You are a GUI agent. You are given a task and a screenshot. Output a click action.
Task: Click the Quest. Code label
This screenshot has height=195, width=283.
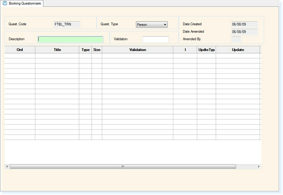(x=17, y=24)
